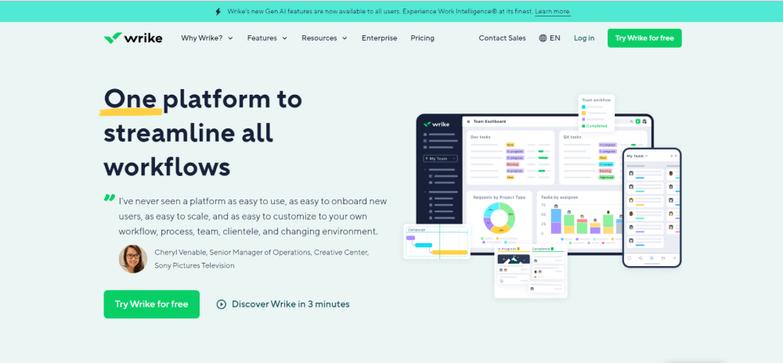The width and height of the screenshot is (783, 363).
Task: Click the Log in link
Action: pyautogui.click(x=584, y=38)
